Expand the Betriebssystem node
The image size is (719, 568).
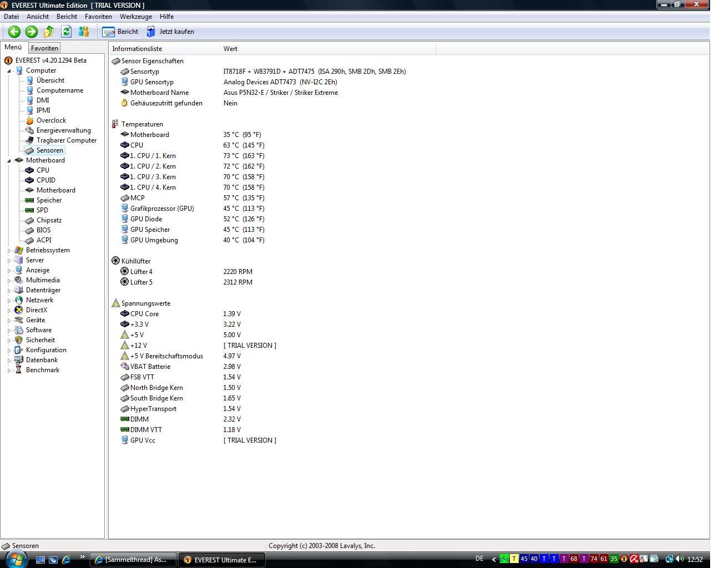coord(9,251)
